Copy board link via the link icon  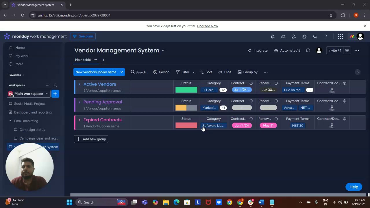click(x=347, y=51)
